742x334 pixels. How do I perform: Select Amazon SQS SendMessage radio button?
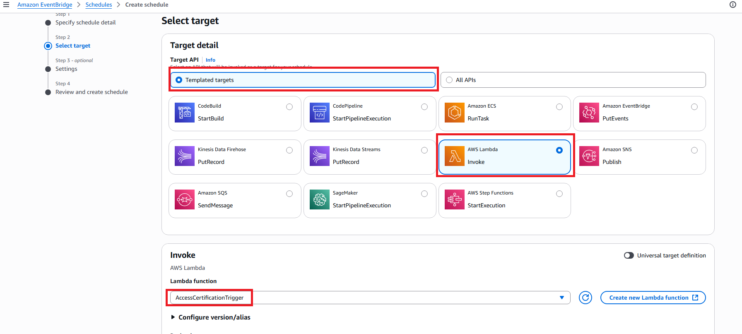(289, 194)
